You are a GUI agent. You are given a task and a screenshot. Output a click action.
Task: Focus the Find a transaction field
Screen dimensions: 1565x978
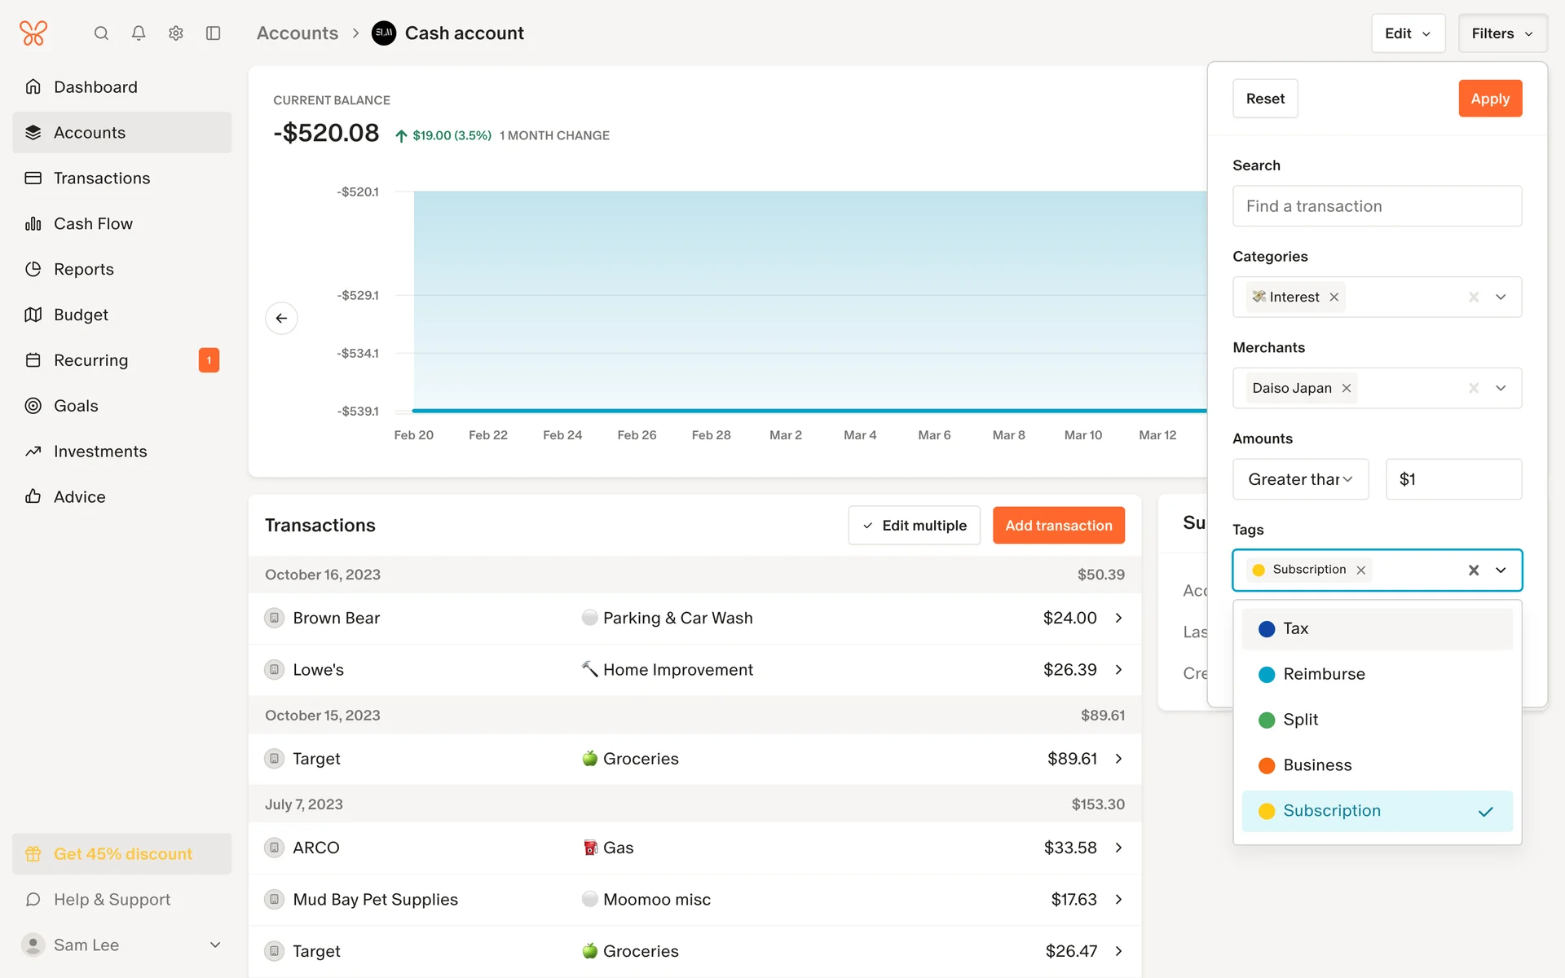1377,206
